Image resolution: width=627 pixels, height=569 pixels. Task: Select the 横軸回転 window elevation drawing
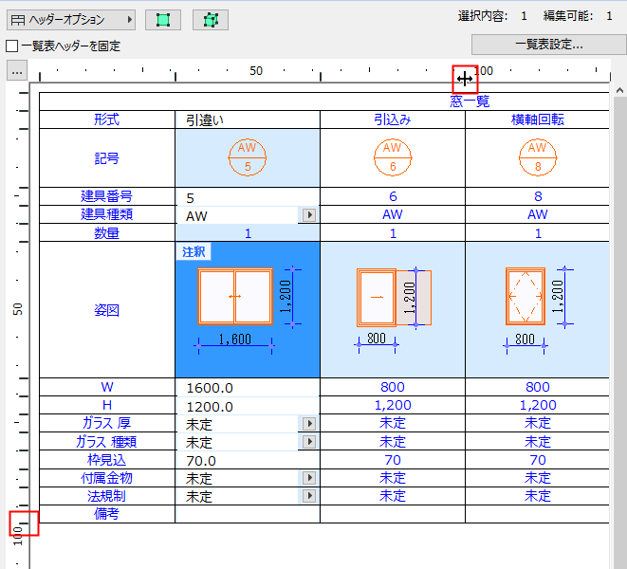tap(526, 296)
